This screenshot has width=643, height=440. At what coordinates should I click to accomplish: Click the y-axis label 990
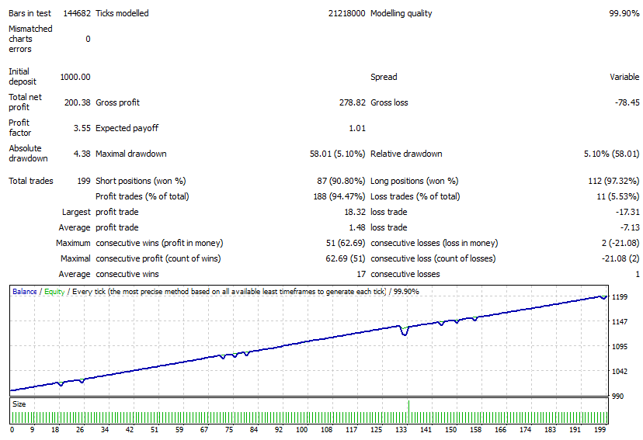click(x=617, y=397)
